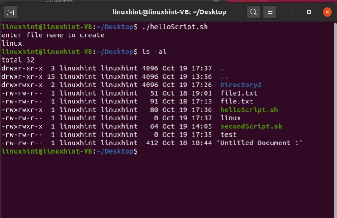This screenshot has height=218, width=337.
Task: Open a new terminal tab
Action: (x=11, y=11)
